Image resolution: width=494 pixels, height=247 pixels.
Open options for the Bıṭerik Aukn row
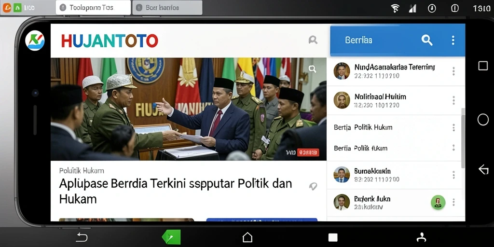[x=453, y=202]
